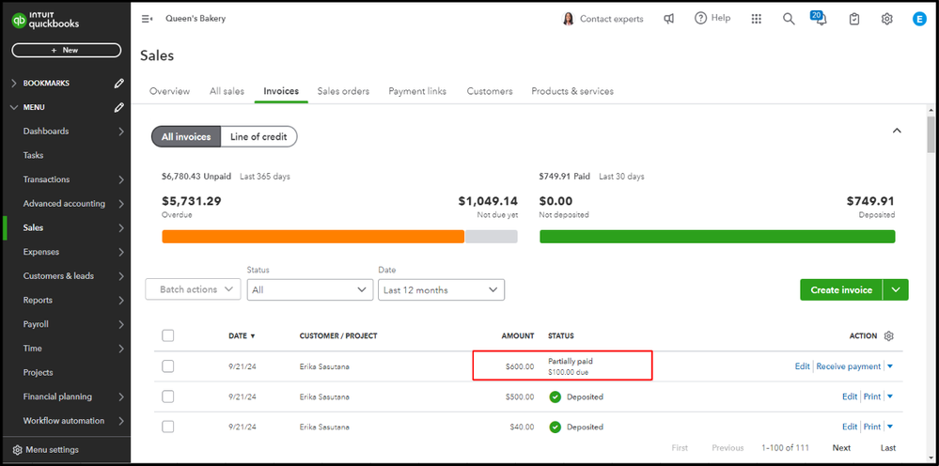The image size is (939, 466).
Task: Open the Products & services tab
Action: [x=572, y=91]
